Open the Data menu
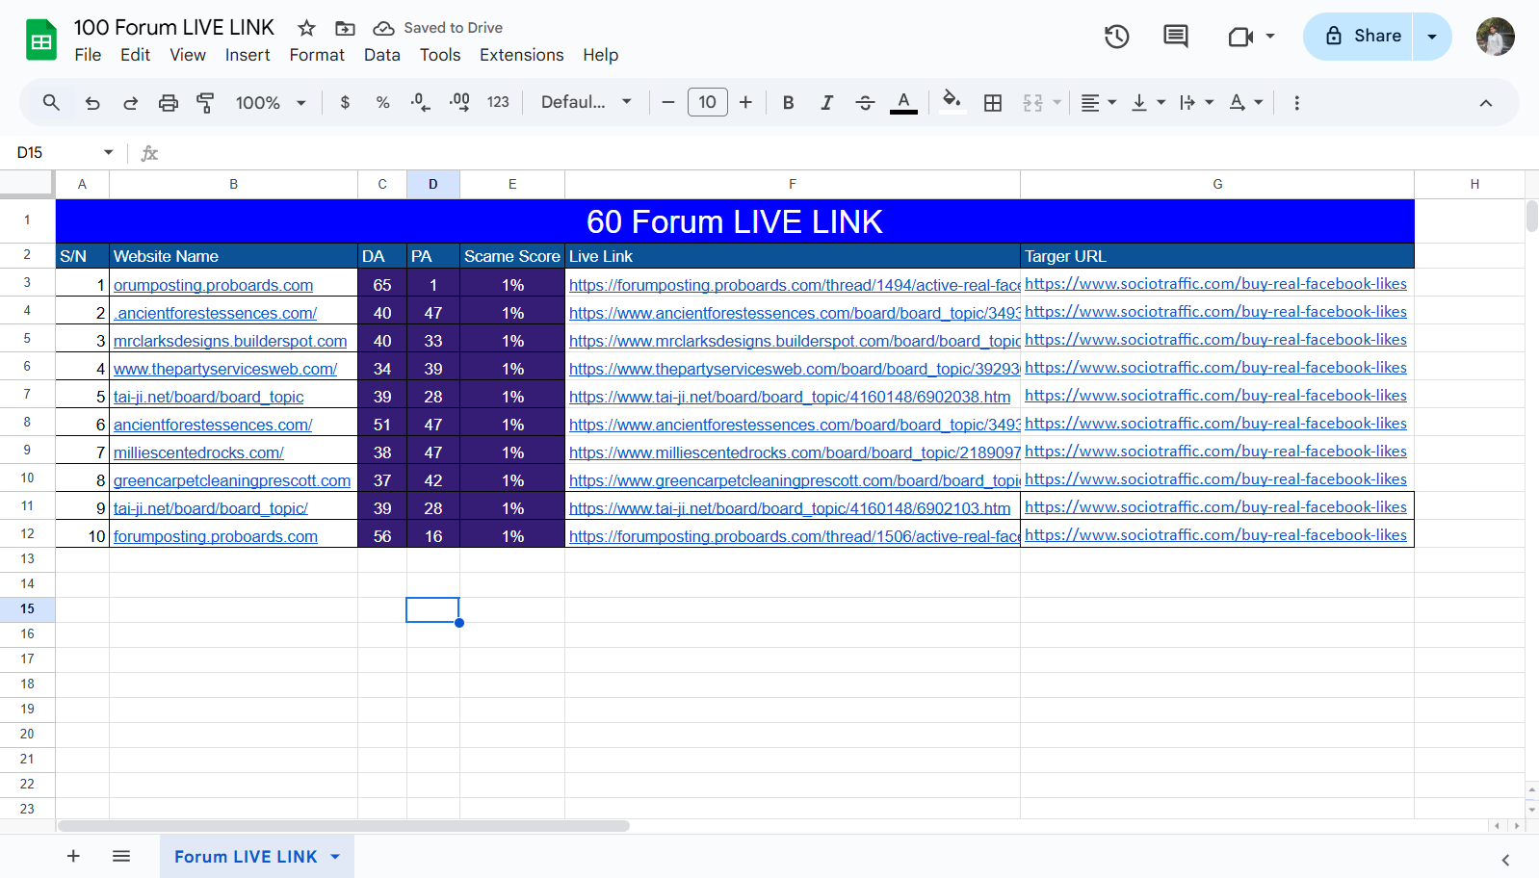1539x878 pixels. click(381, 55)
